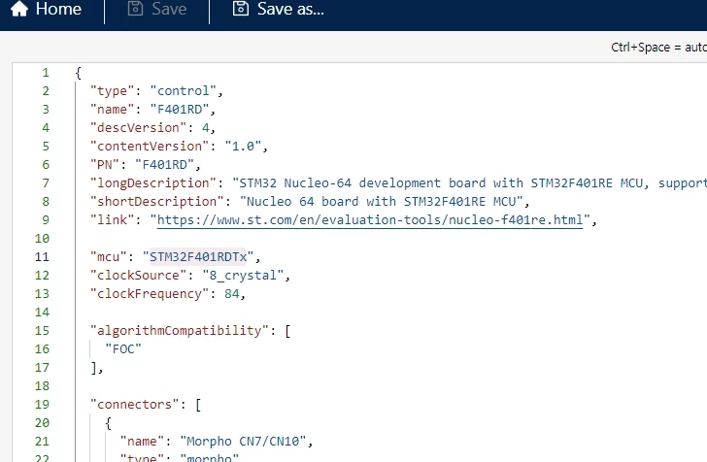Click the "contentVersion" key
This screenshot has width=707, height=462.
coord(150,147)
